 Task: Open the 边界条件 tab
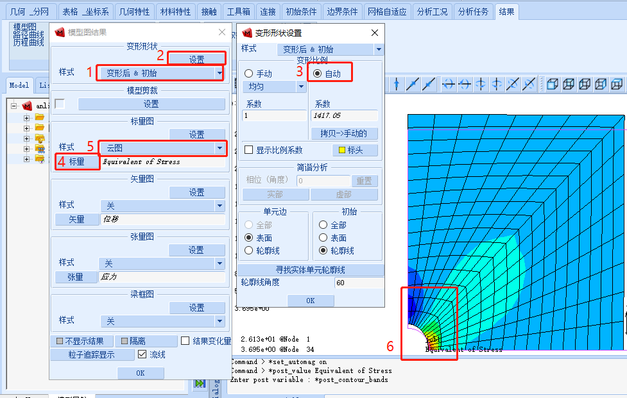(x=342, y=12)
